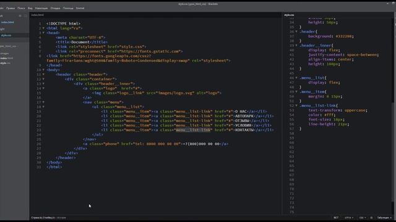Click the word Document in the title tag
This screenshot has height=222, width=396.
tap(80, 42)
